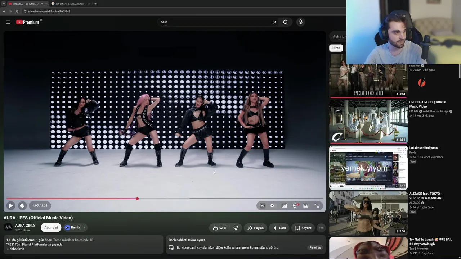Screen dimensions: 461x259
Task: Open the browser tab search dropdown
Action: pos(3,4)
